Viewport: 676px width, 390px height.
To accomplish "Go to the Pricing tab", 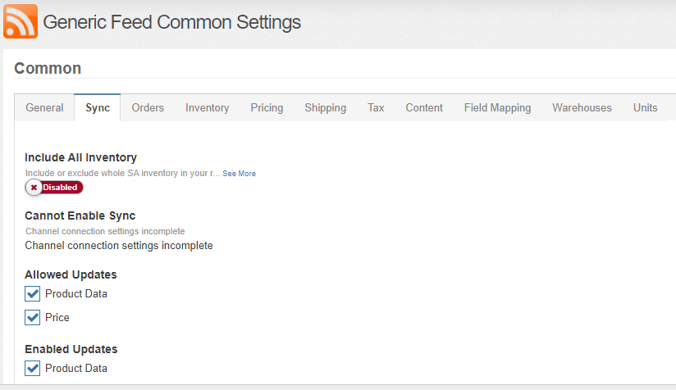I will (267, 107).
